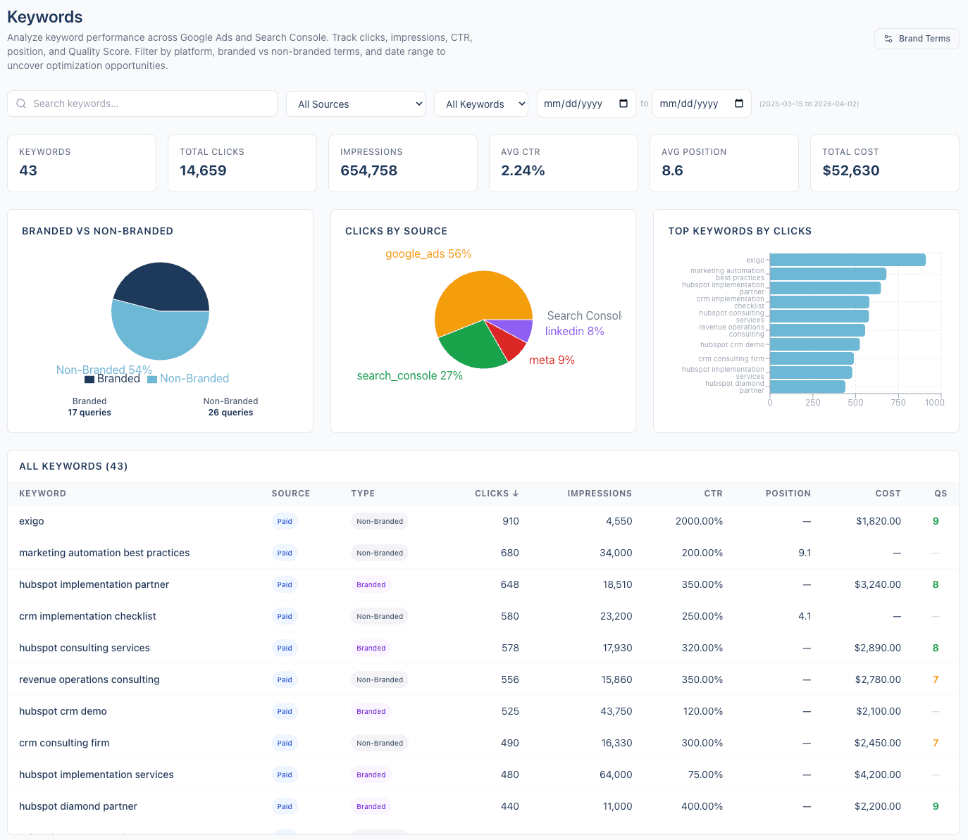Toggle the Branded legend entry on the pie chart
This screenshot has height=840, width=968.
(x=113, y=378)
